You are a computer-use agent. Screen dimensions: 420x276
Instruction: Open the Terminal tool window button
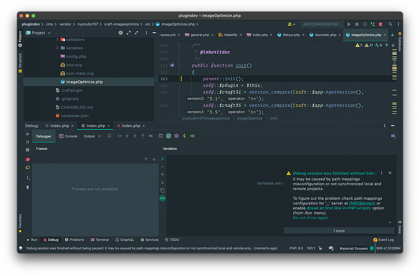100,240
